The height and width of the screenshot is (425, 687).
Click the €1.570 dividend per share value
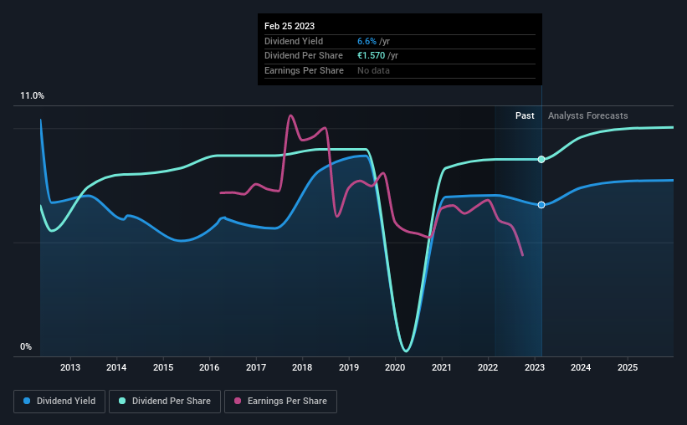[x=371, y=56]
